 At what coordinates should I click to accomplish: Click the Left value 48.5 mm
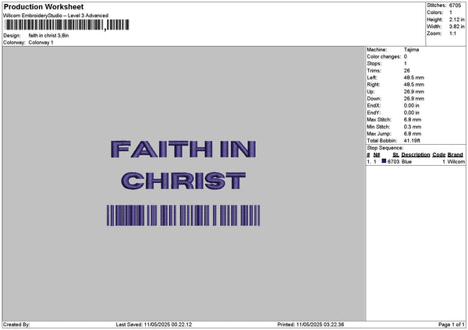(x=413, y=77)
